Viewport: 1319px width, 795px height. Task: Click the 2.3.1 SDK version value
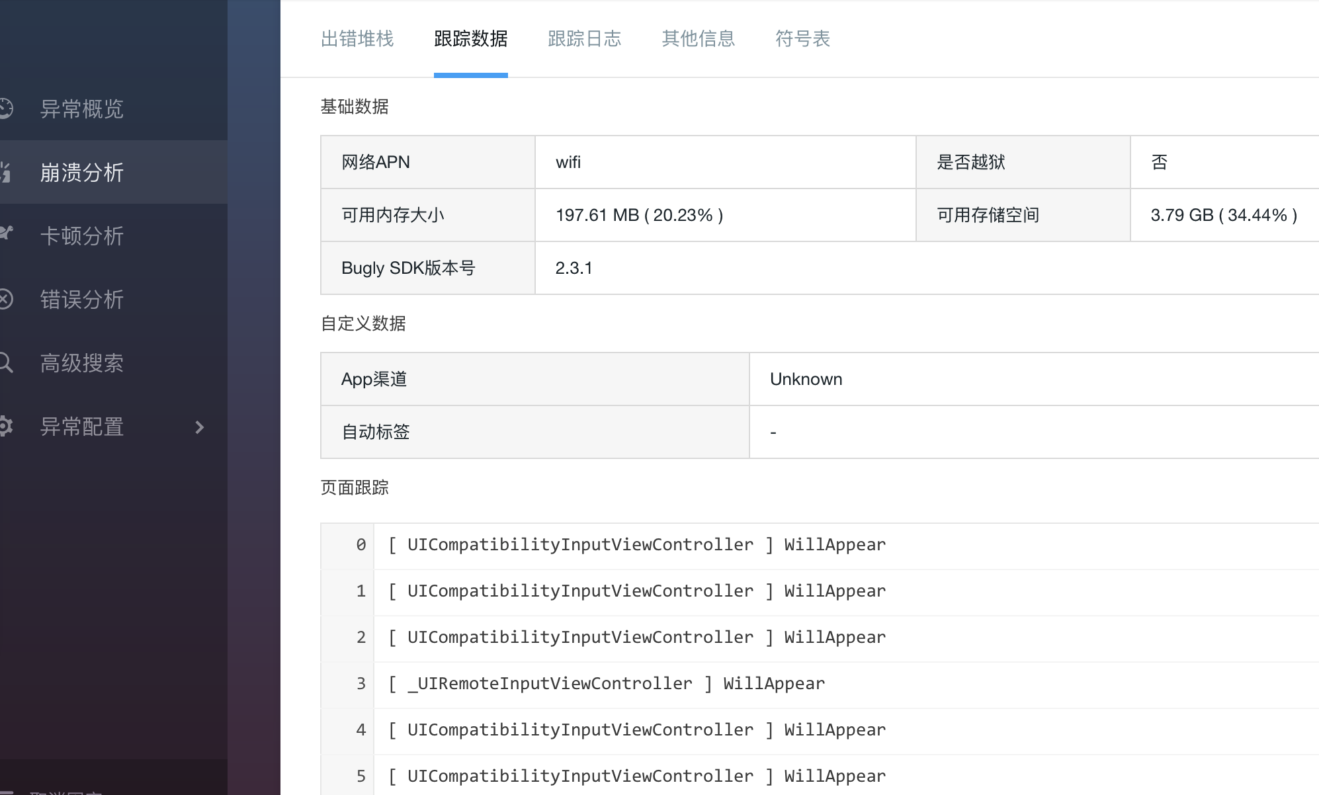coord(574,268)
